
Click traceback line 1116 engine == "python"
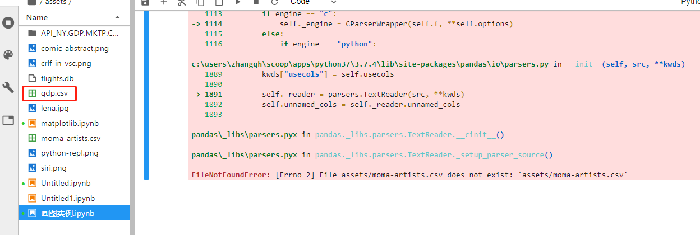(x=290, y=44)
